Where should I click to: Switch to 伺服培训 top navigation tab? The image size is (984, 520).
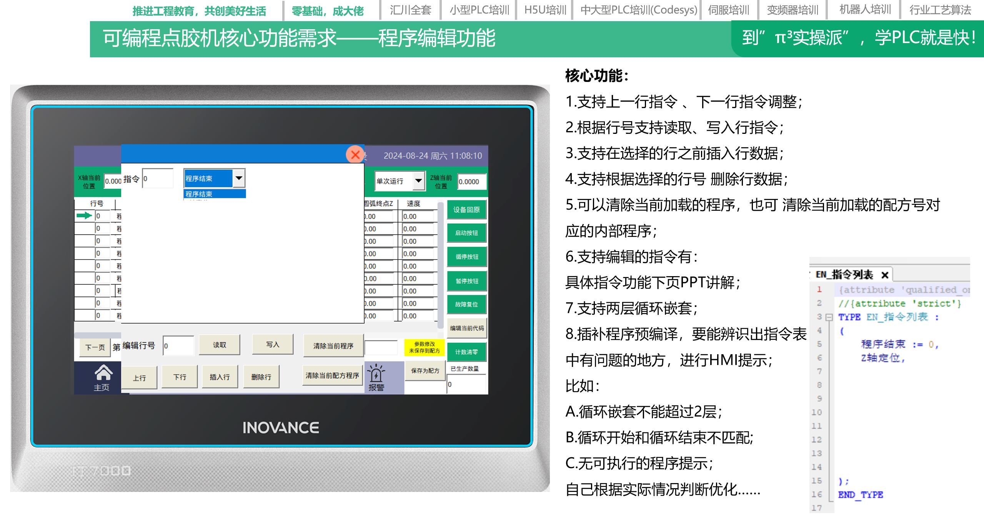point(729,10)
